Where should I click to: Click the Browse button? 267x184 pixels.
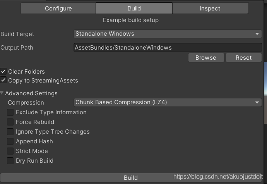tap(205, 57)
